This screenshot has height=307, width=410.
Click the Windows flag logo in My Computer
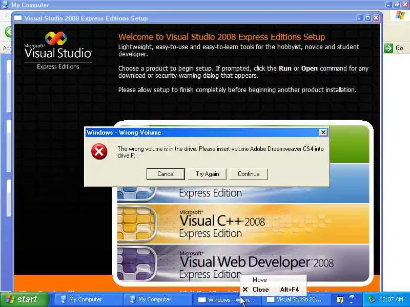[x=400, y=15]
